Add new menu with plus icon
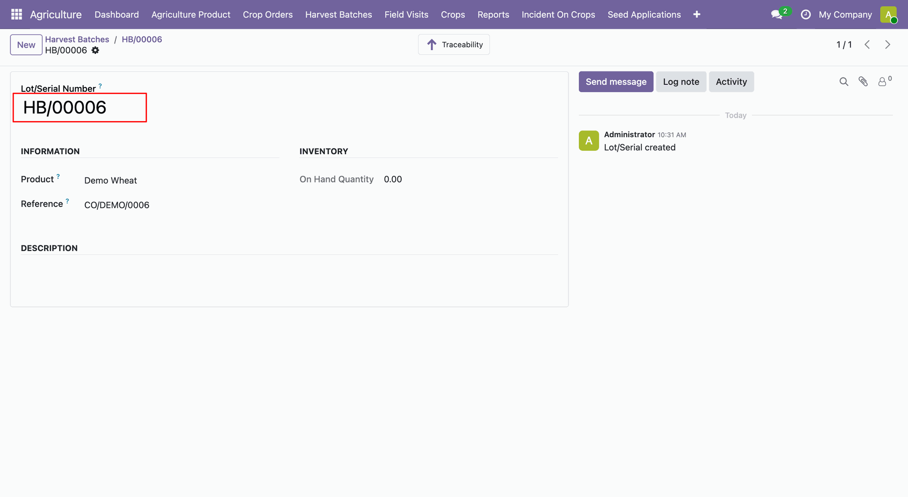 point(697,14)
